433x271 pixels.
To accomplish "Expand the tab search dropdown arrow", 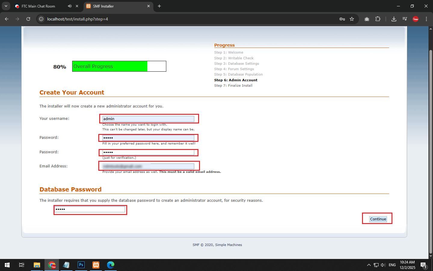I will pos(6,6).
